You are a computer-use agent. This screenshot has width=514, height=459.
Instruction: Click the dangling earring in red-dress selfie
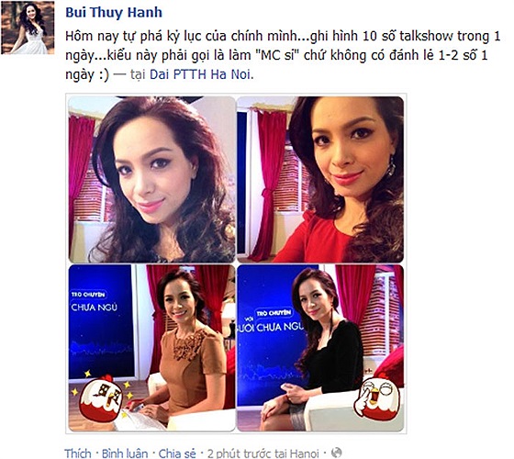(x=391, y=166)
